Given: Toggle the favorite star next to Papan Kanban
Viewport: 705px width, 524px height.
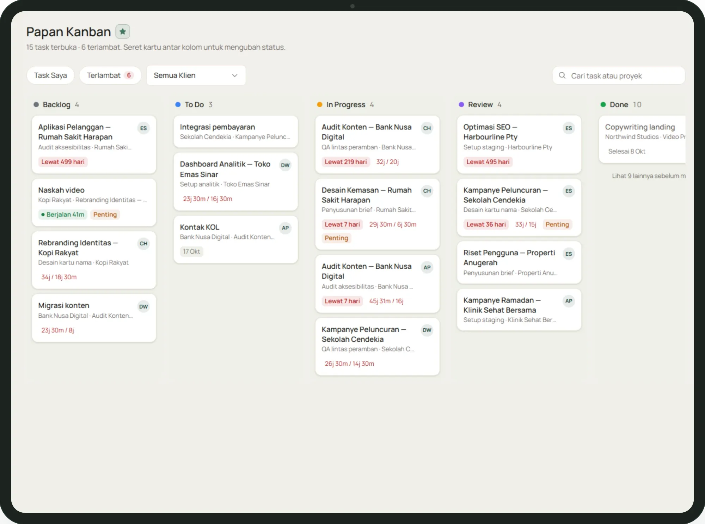Looking at the screenshot, I should (123, 32).
